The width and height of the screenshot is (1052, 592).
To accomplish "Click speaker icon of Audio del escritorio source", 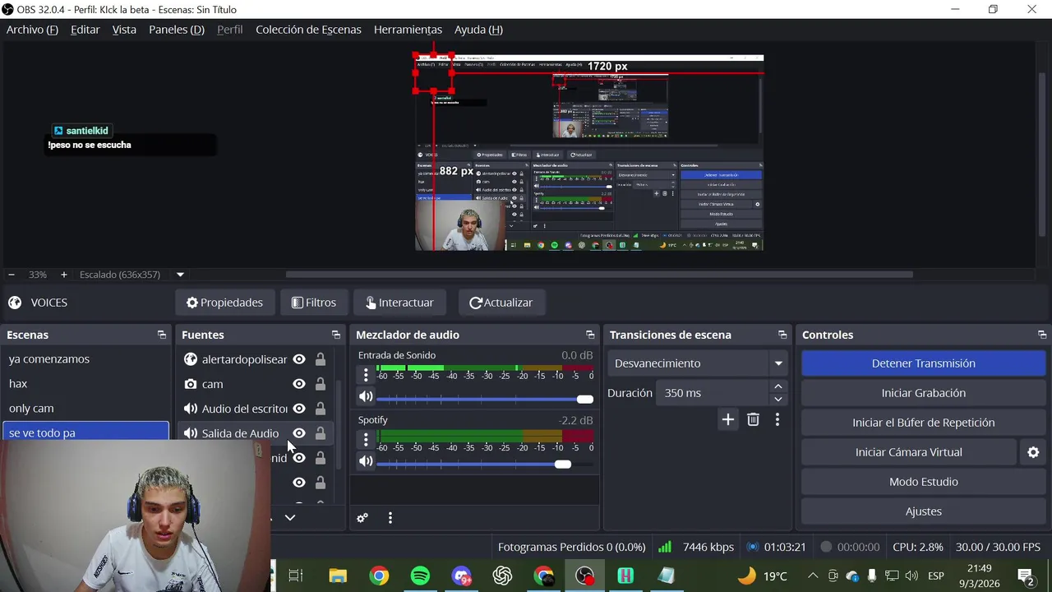I will coord(191,409).
